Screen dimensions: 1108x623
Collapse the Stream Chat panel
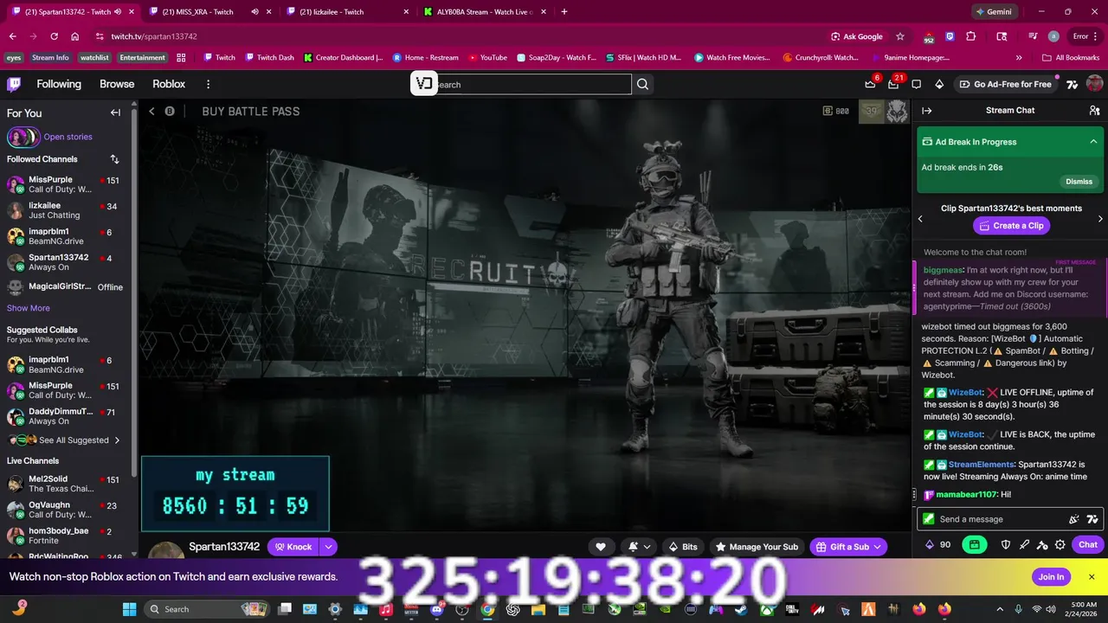926,111
